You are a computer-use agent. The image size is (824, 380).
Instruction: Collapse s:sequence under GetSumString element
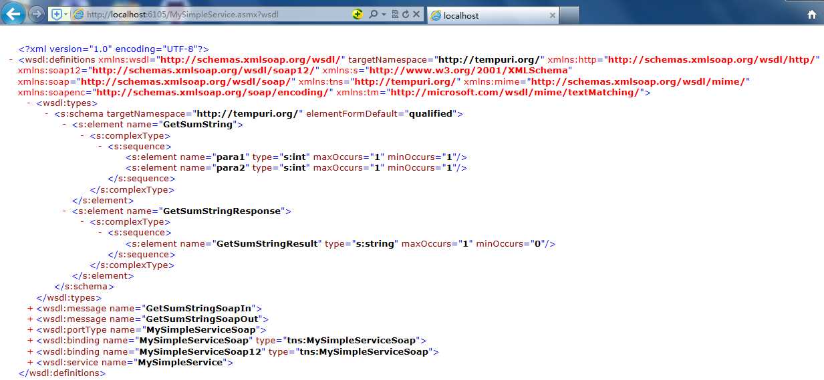point(101,147)
